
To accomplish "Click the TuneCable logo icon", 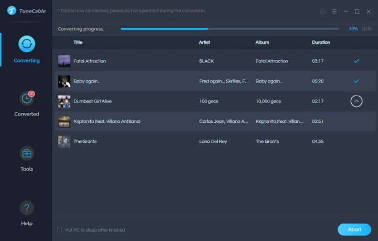I will click(12, 11).
